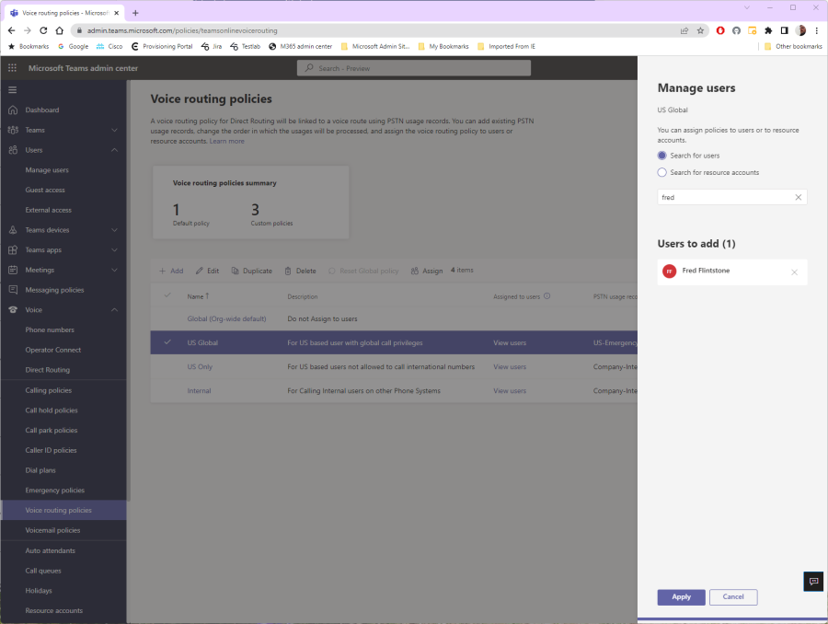Go to the browser home icon

point(59,30)
